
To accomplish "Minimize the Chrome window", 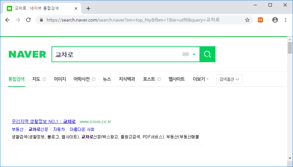I will point(255,5).
